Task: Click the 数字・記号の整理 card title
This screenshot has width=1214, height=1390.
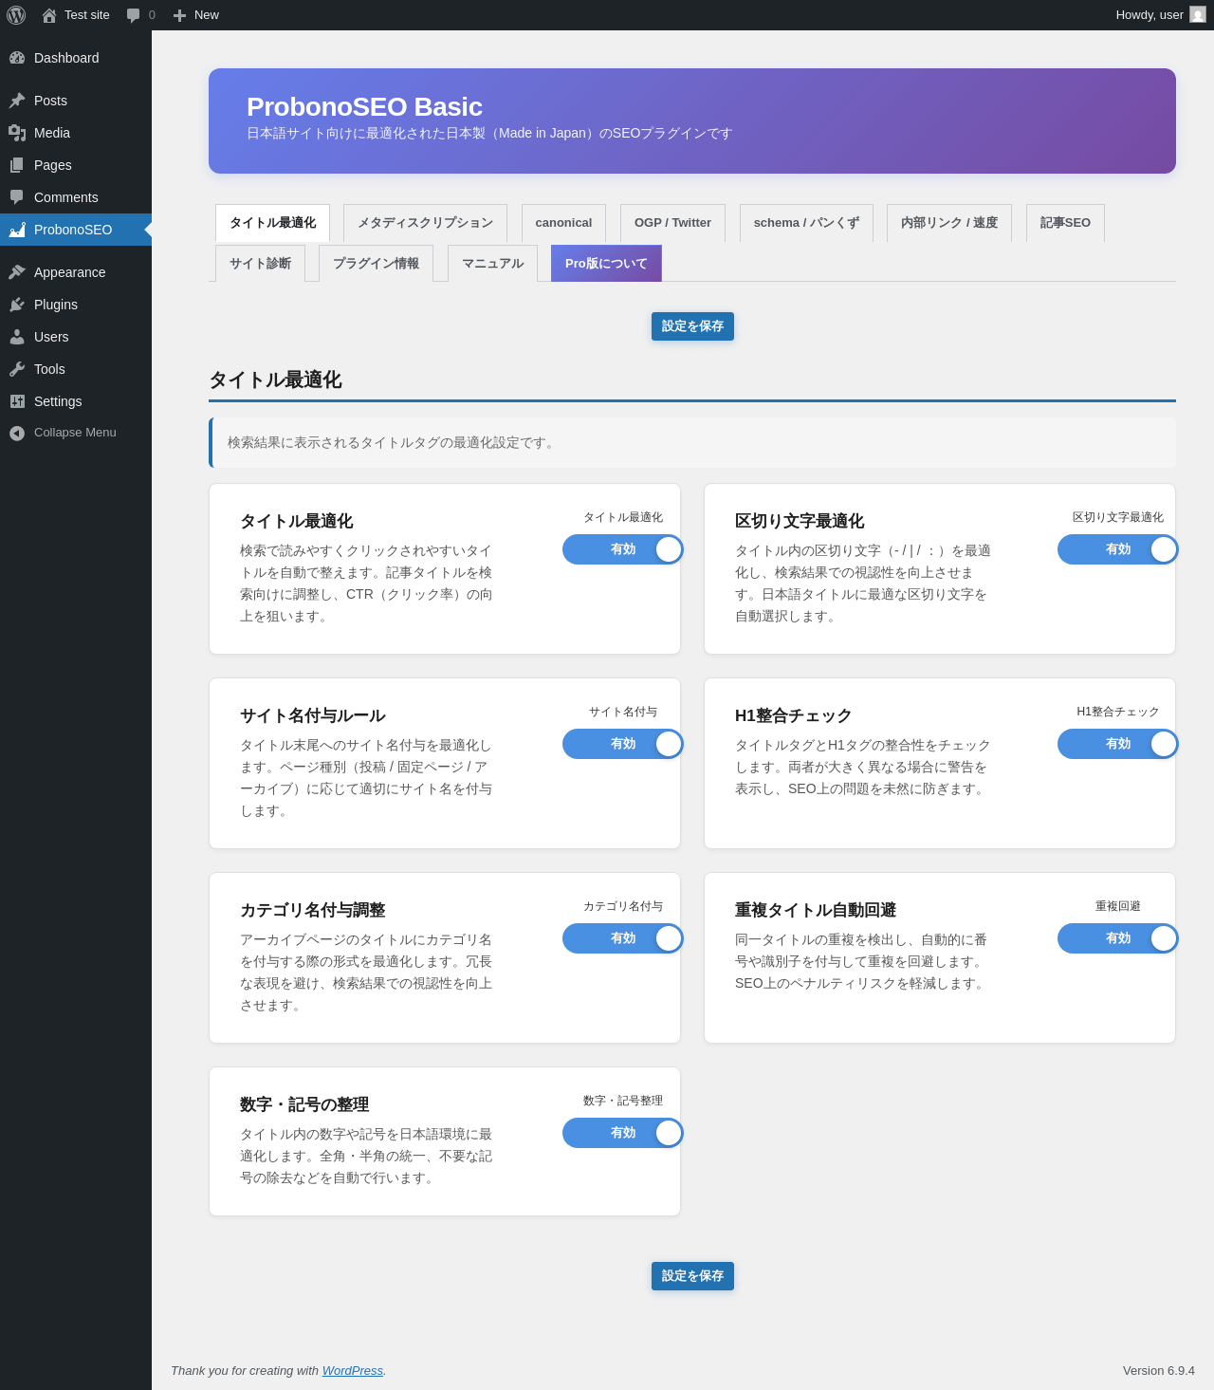Action: click(304, 1104)
